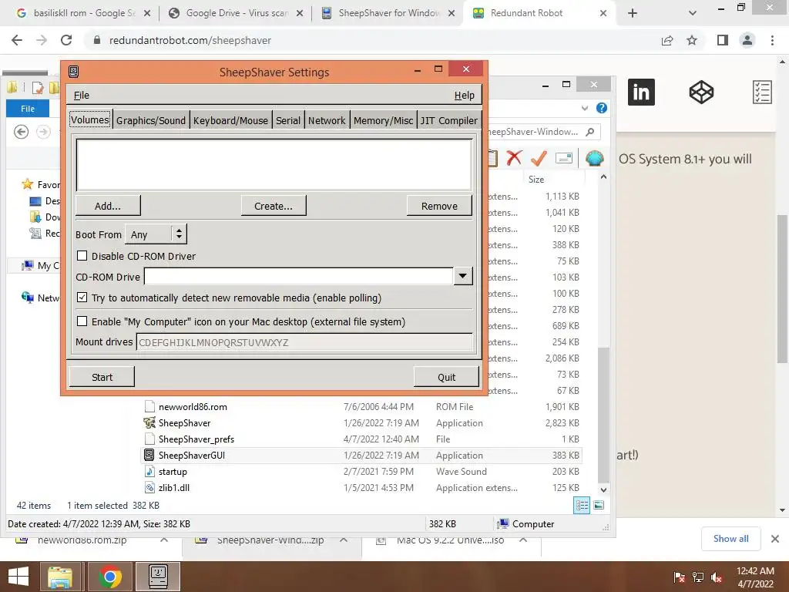Viewport: 789px width, 592px height.
Task: Click the empty volumes list box
Action: [x=274, y=165]
